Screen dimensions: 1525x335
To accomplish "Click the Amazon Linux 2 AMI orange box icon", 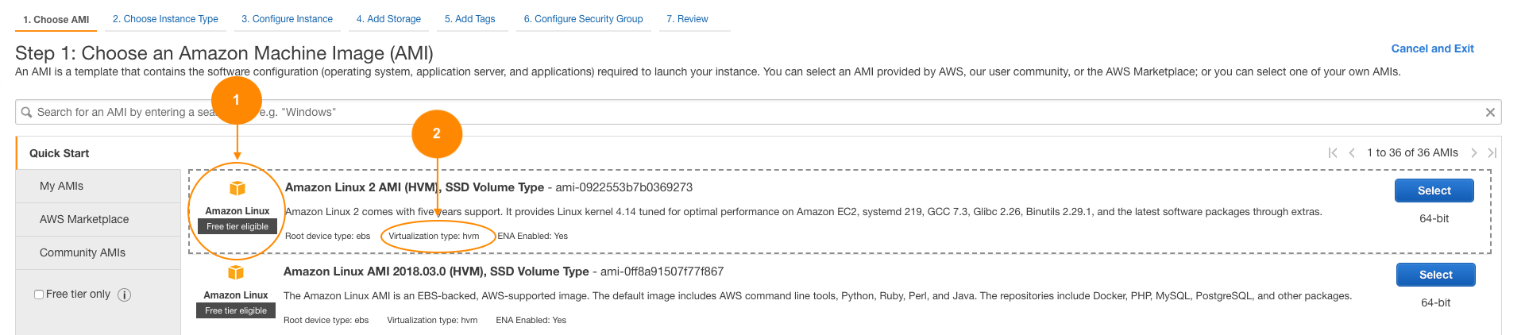I will (x=237, y=188).
